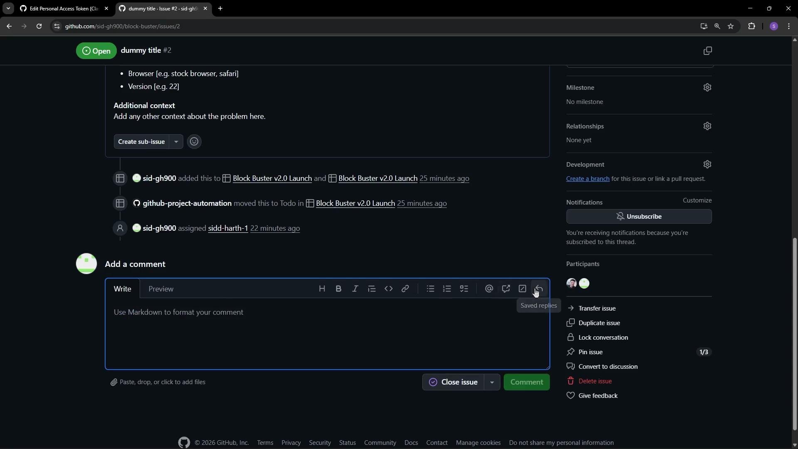Insert a numbered list
Image resolution: width=798 pixels, height=449 pixels.
(447, 289)
